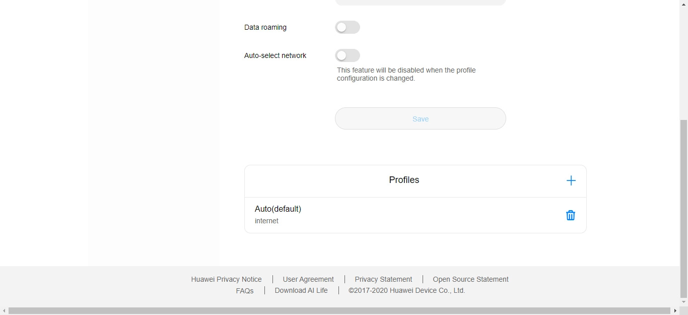This screenshot has height=315, width=688.
Task: Turn on Auto-select network toggle
Action: click(x=348, y=55)
